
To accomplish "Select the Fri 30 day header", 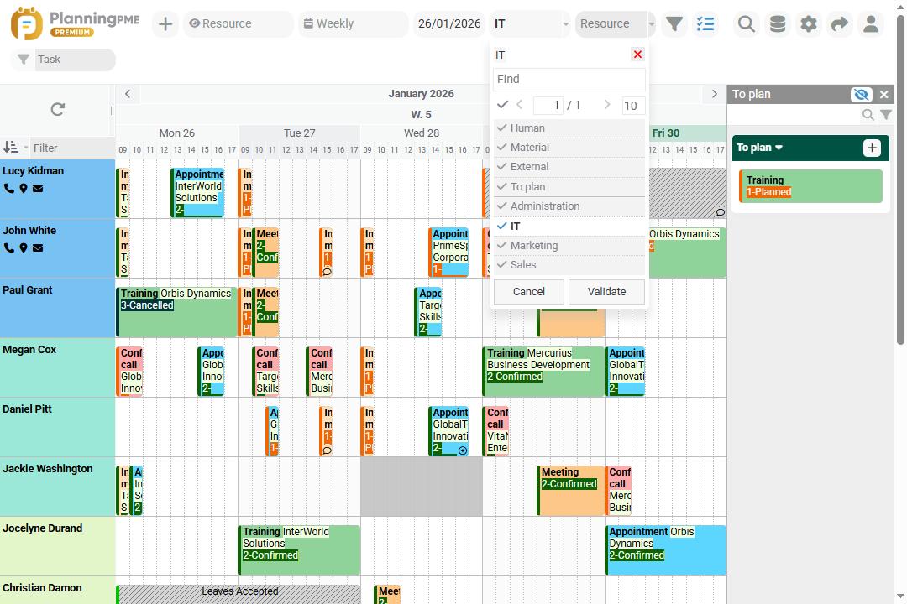I will [x=666, y=133].
